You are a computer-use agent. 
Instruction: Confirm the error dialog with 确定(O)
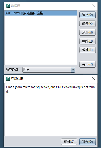click(87, 142)
